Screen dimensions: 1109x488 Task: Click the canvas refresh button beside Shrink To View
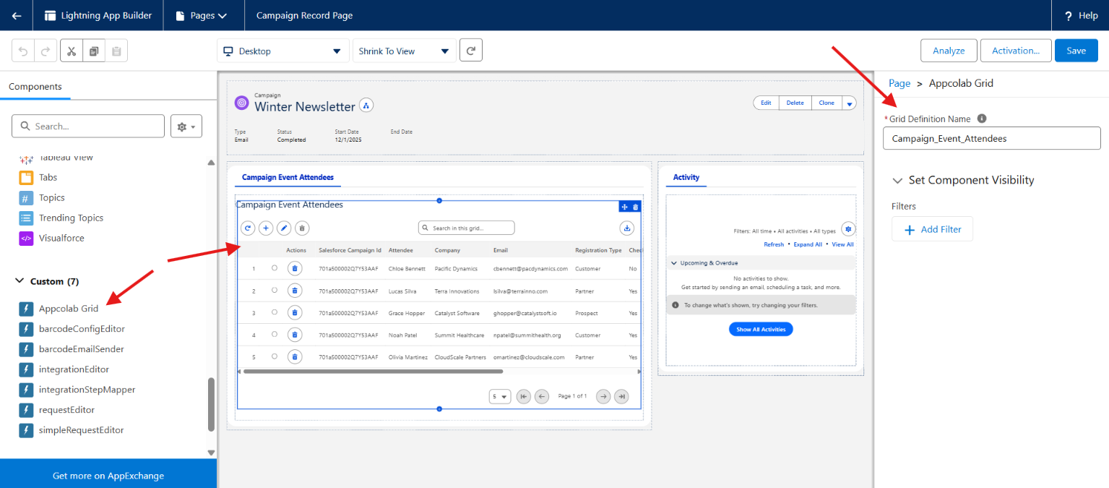(471, 51)
